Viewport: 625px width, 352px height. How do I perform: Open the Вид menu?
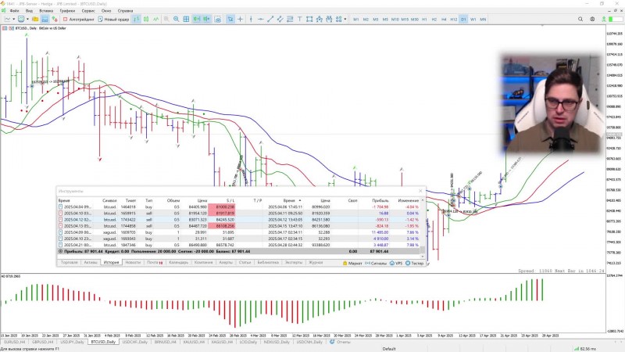29,11
